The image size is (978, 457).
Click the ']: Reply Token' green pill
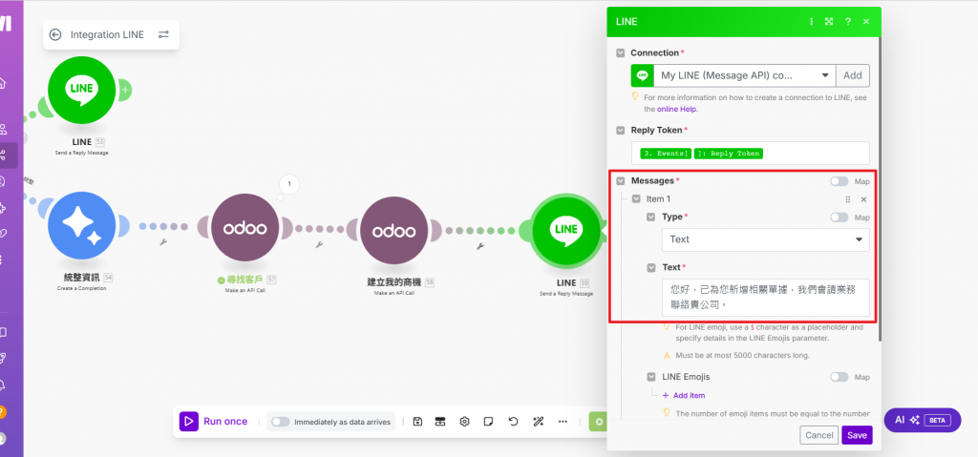729,154
